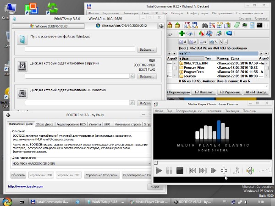This screenshot has height=206, width=275.
Task: Select drive d button in Total Commander
Action: point(183,42)
